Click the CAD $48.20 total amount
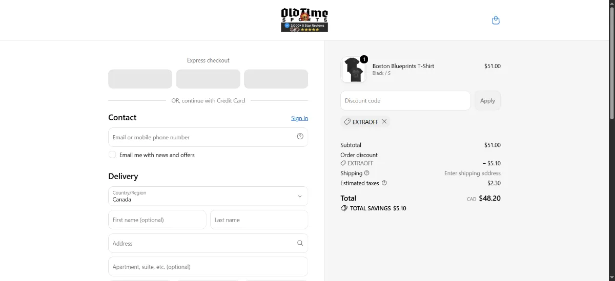The height and width of the screenshot is (281, 615). [484, 199]
